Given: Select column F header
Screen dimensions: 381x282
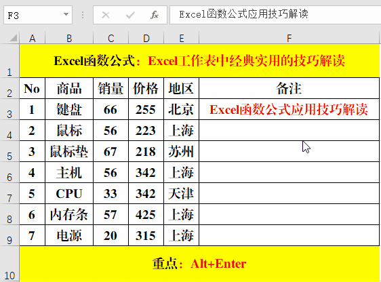Looking at the screenshot, I should coord(289,38).
